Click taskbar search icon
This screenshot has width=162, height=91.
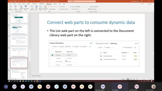coord(12,81)
